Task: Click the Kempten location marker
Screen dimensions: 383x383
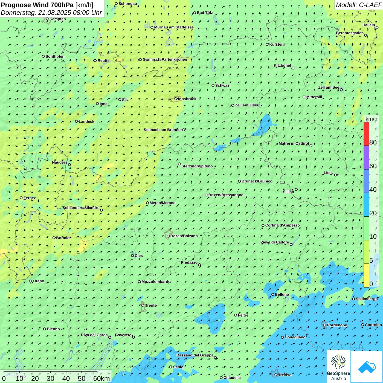Action: point(47,19)
